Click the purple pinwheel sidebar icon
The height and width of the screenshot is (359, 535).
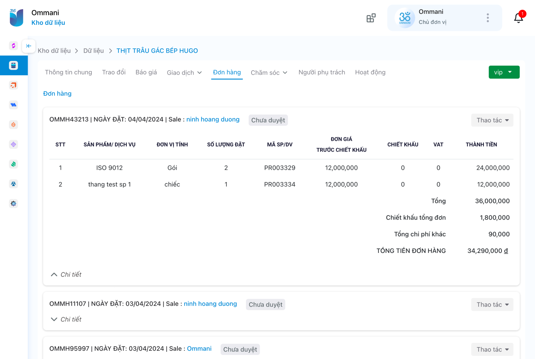coord(14,144)
